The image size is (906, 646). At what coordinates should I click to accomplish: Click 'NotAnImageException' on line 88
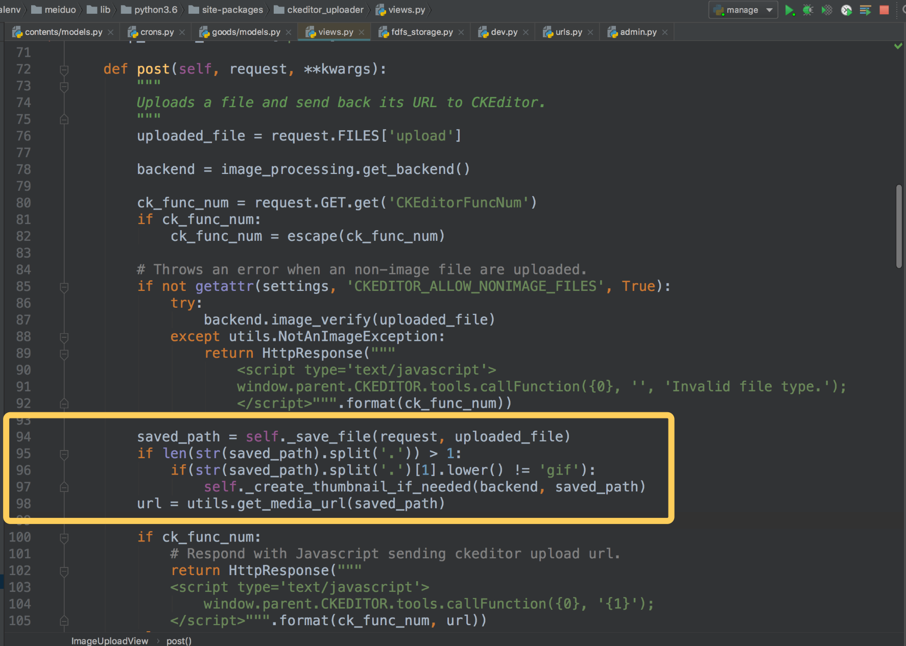pos(357,337)
